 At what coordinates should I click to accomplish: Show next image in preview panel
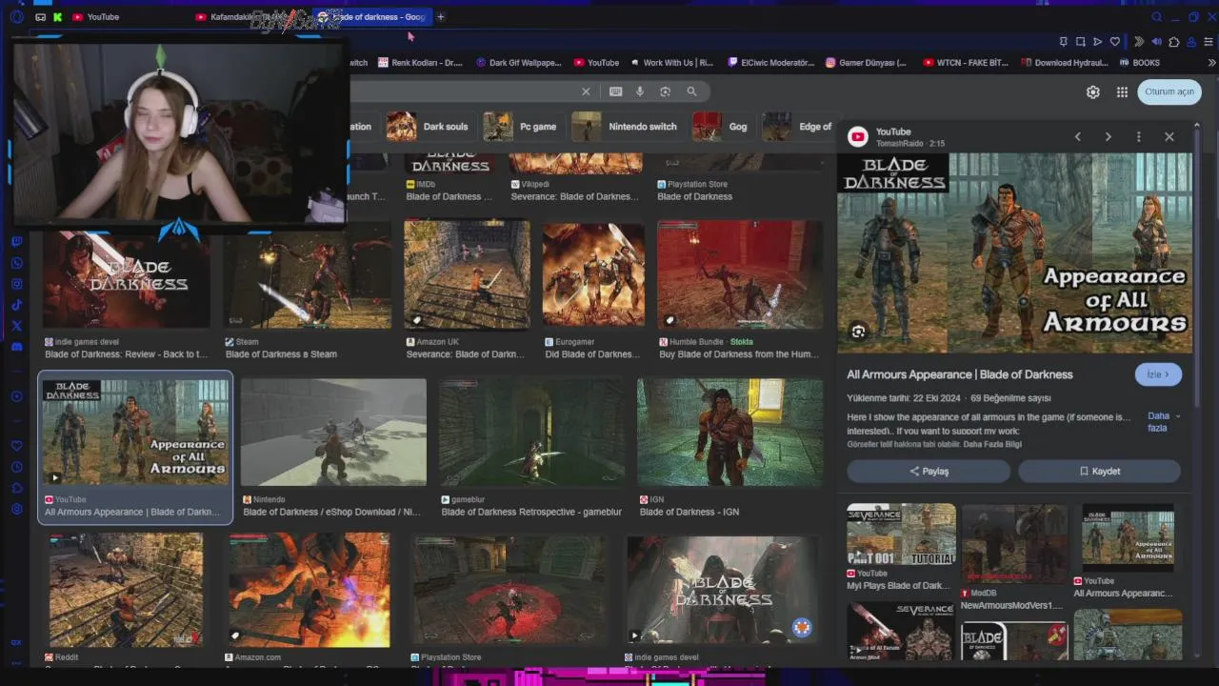tap(1108, 137)
